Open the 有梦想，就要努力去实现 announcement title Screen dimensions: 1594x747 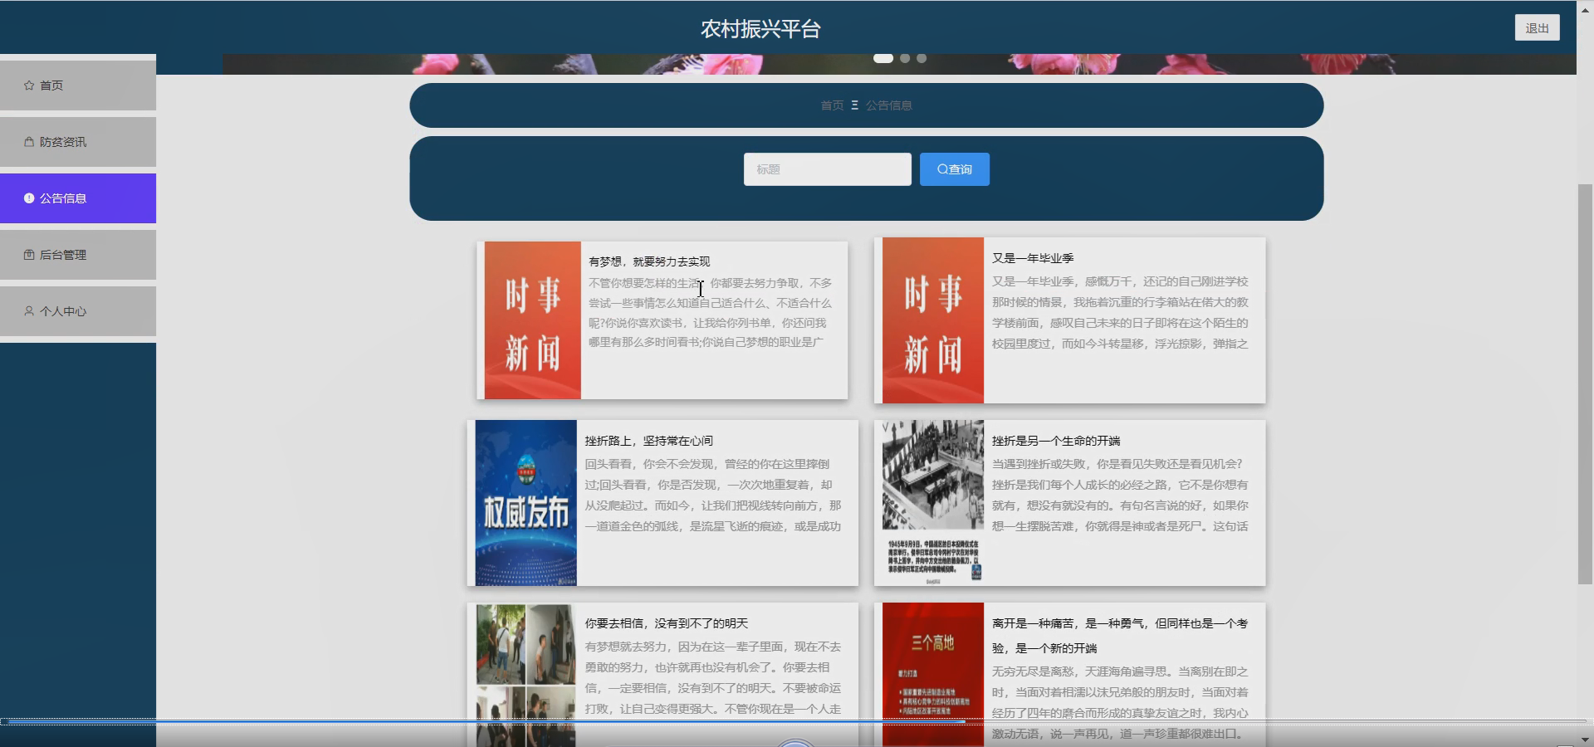coord(649,261)
